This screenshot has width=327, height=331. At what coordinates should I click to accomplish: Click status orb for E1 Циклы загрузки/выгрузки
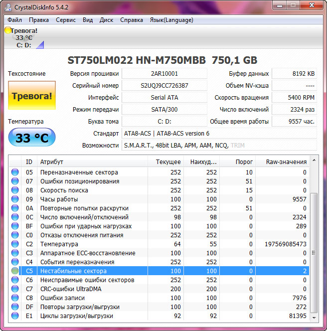15,316
